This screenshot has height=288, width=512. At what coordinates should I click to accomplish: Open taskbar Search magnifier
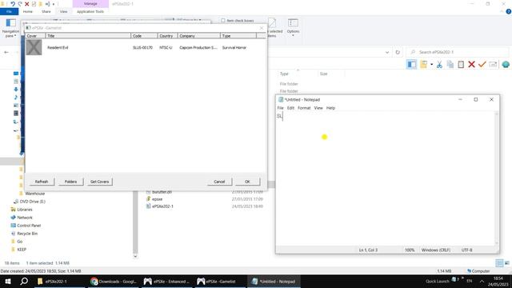click(x=24, y=281)
